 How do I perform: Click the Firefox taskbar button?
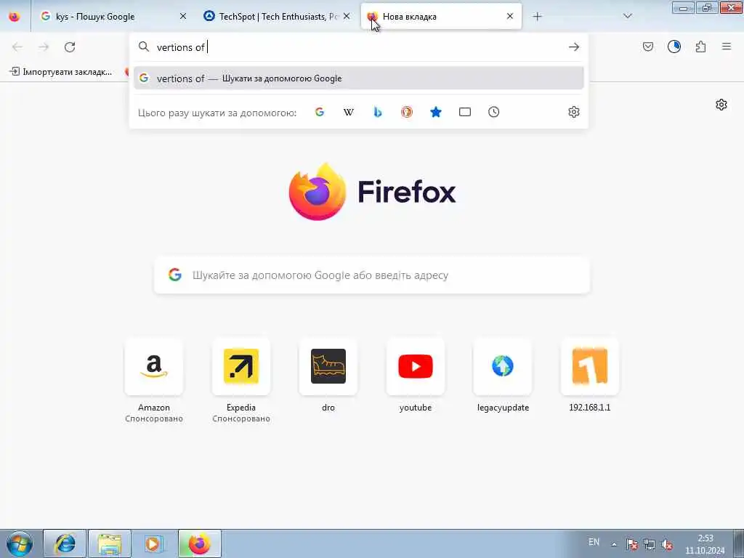point(200,543)
